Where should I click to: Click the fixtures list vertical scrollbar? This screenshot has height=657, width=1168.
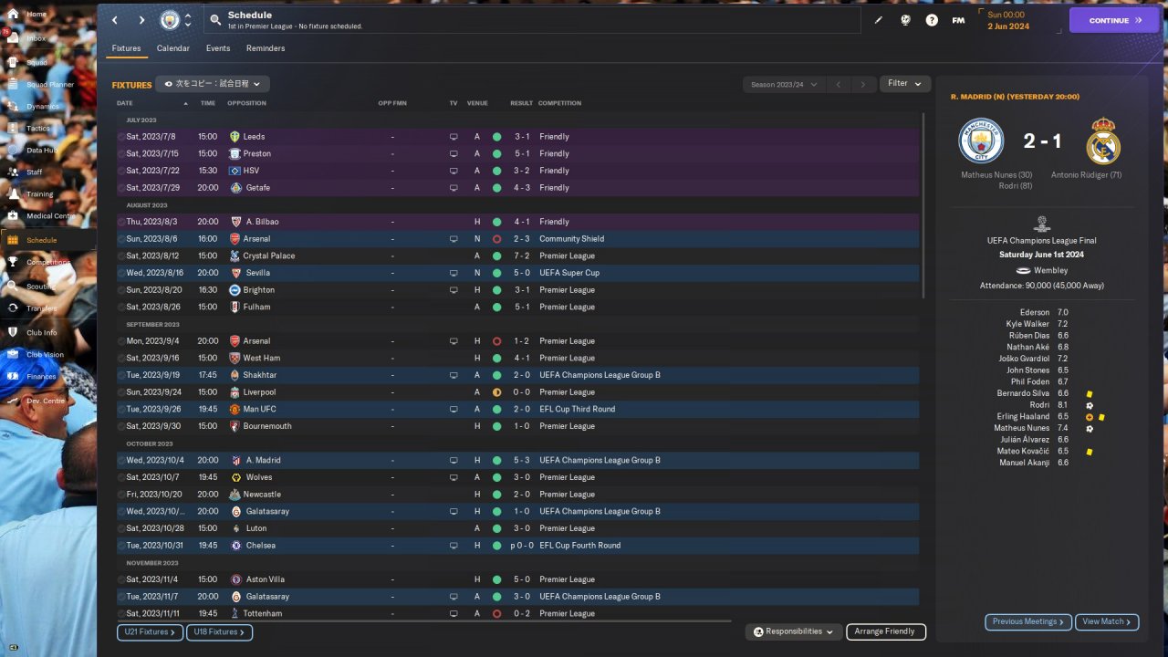[923, 205]
